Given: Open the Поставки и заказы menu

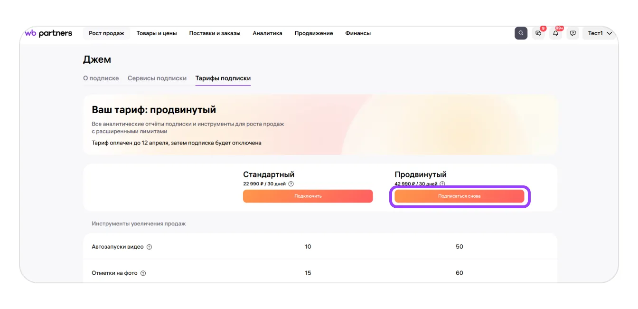Looking at the screenshot, I should pos(215,33).
